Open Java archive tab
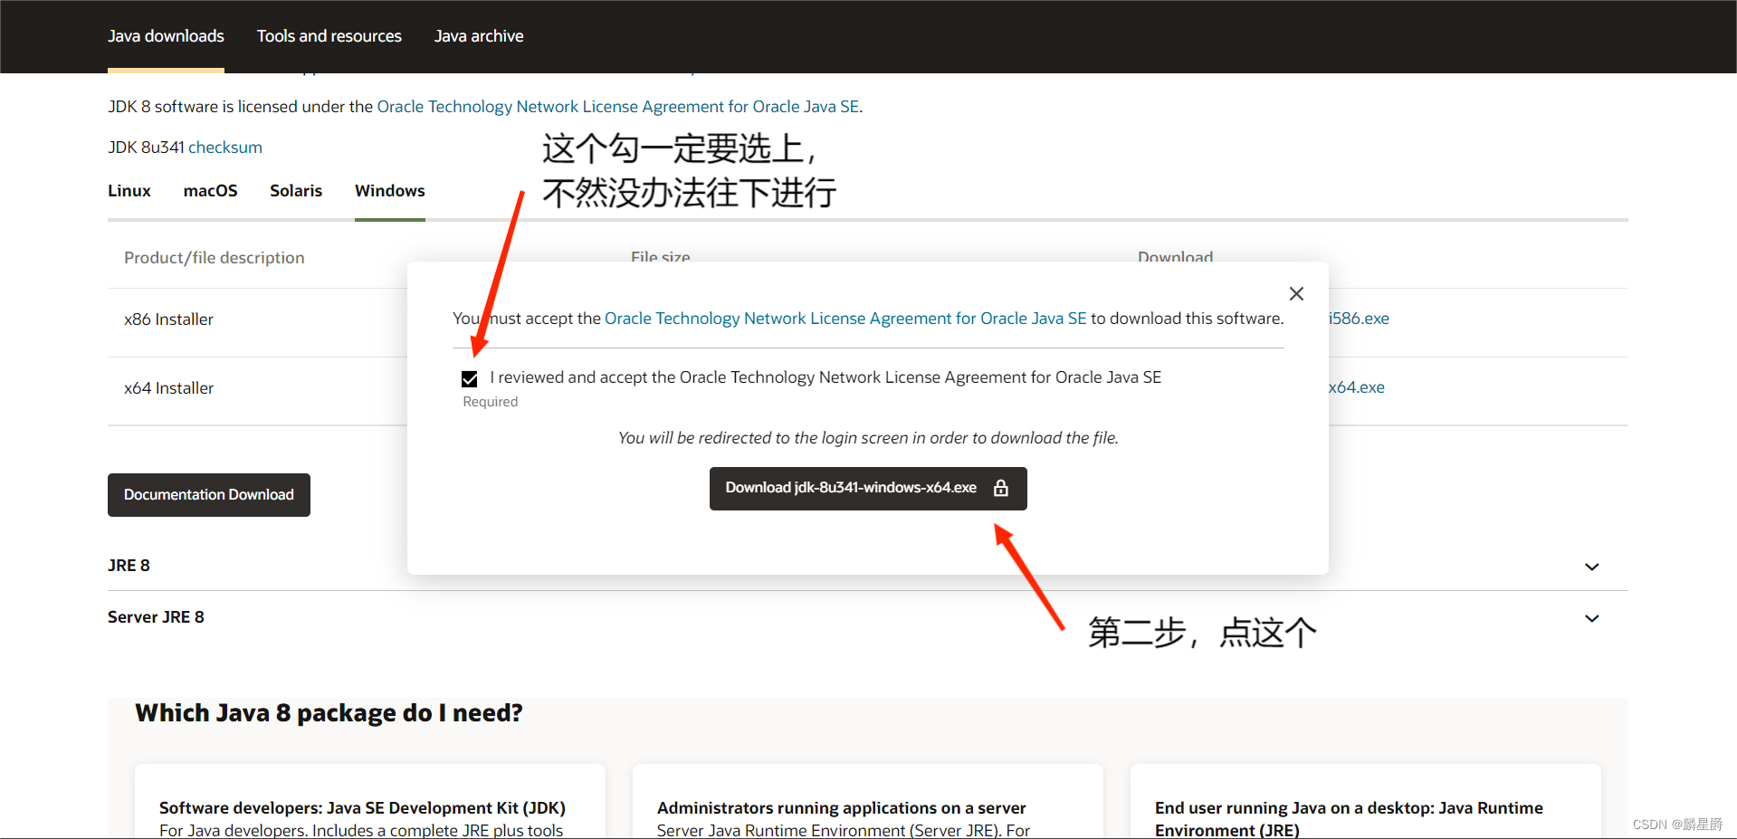The width and height of the screenshot is (1737, 839). pos(479,36)
